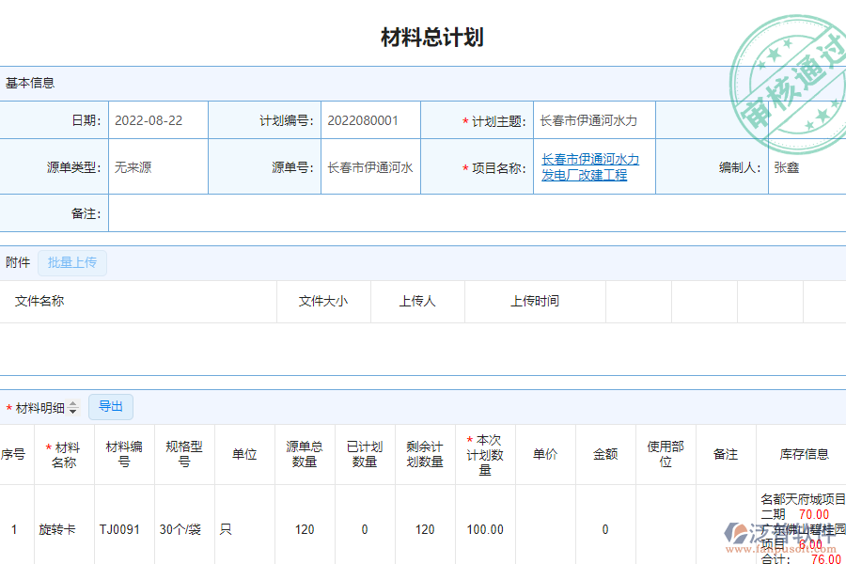Select the 计划编号 field 2022080001
The height and width of the screenshot is (564, 846).
pyautogui.click(x=370, y=120)
